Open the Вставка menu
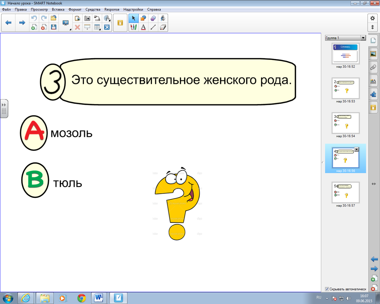 58,9
